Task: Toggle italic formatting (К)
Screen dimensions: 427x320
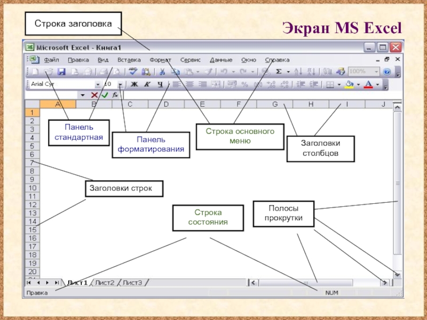Action: [x=147, y=84]
